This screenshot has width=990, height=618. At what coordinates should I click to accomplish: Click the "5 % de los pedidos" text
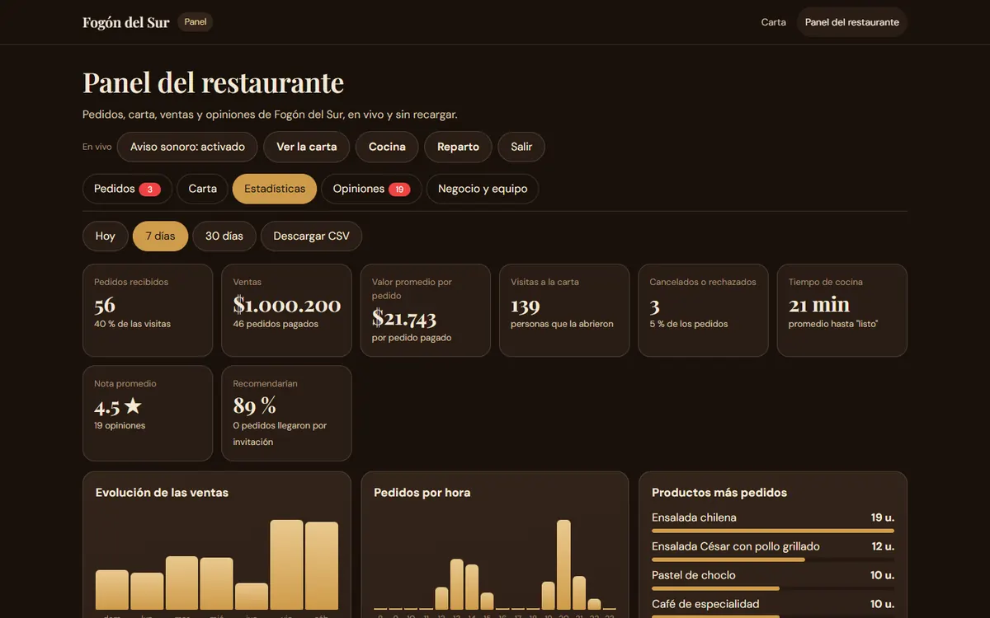coord(689,324)
